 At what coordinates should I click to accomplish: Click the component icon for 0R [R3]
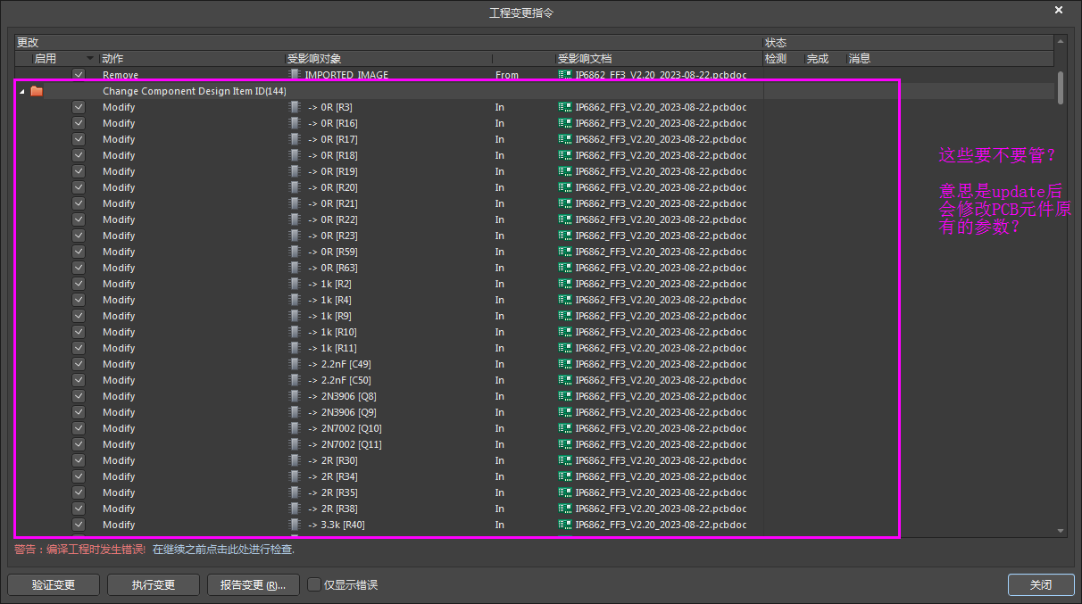(x=295, y=107)
